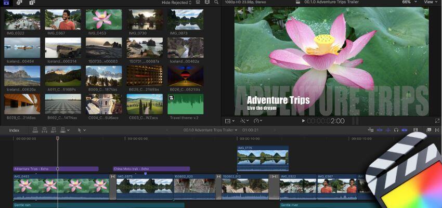Select the C003_C...WZacs landscape thumbnail

pyautogui.click(x=145, y=104)
